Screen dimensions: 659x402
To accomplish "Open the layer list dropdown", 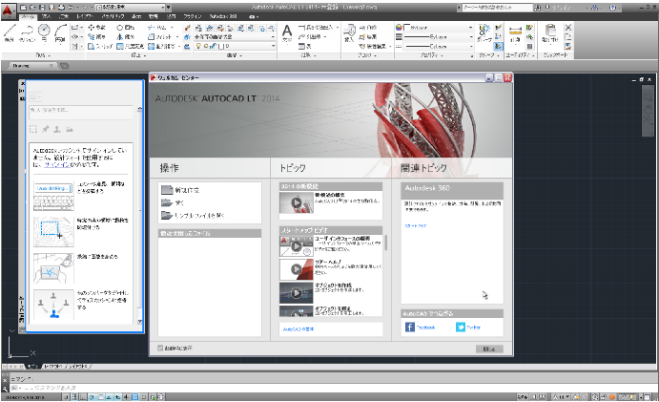I will pos(235,46).
